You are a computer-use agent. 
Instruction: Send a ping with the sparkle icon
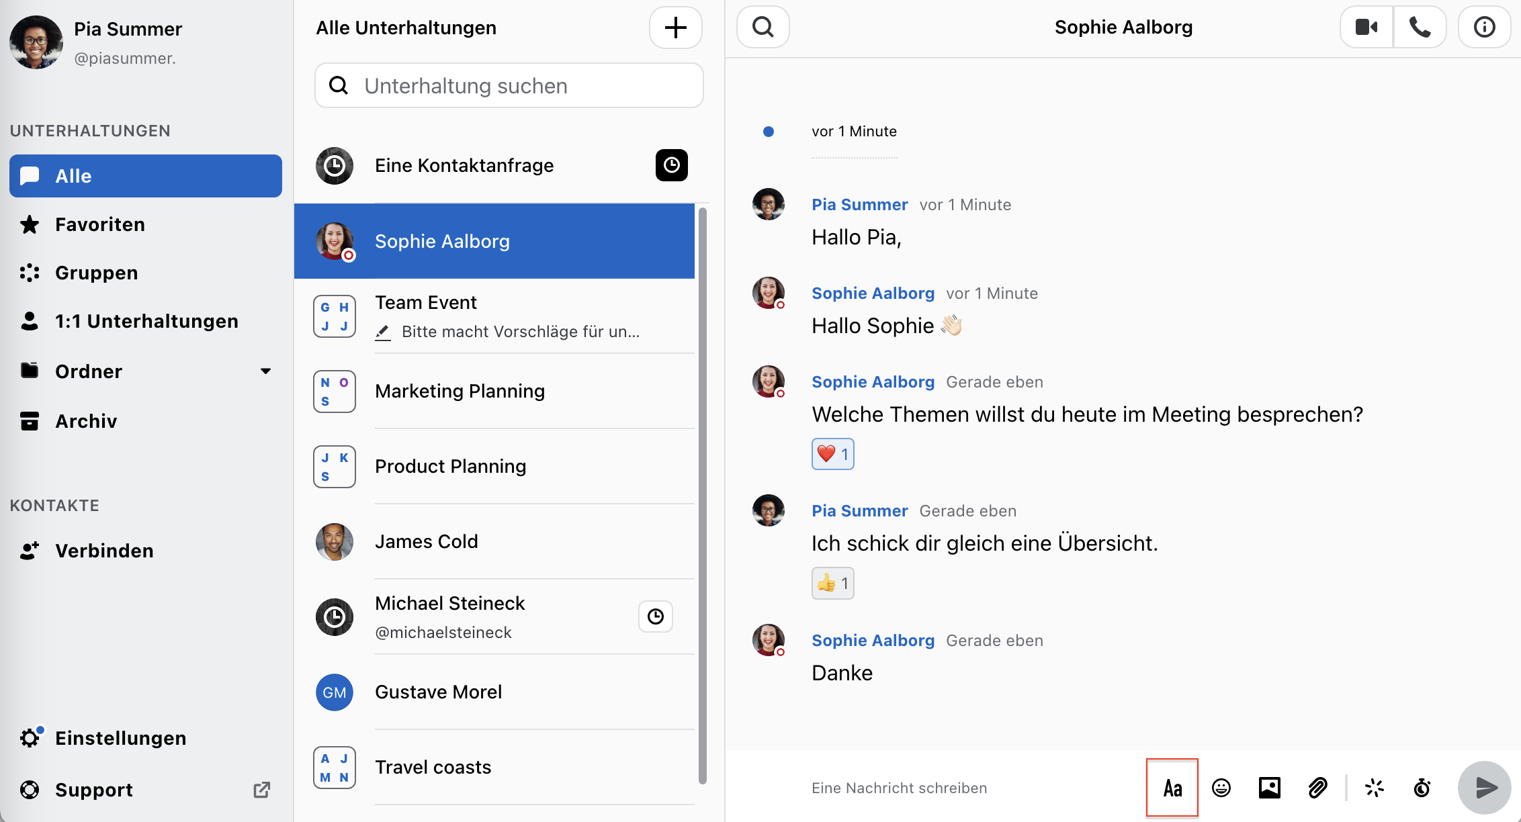[x=1375, y=788]
